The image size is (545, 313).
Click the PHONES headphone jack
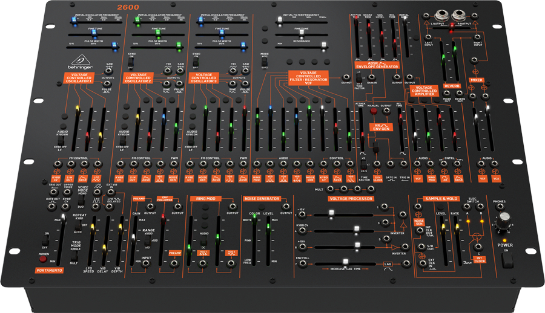500,207
